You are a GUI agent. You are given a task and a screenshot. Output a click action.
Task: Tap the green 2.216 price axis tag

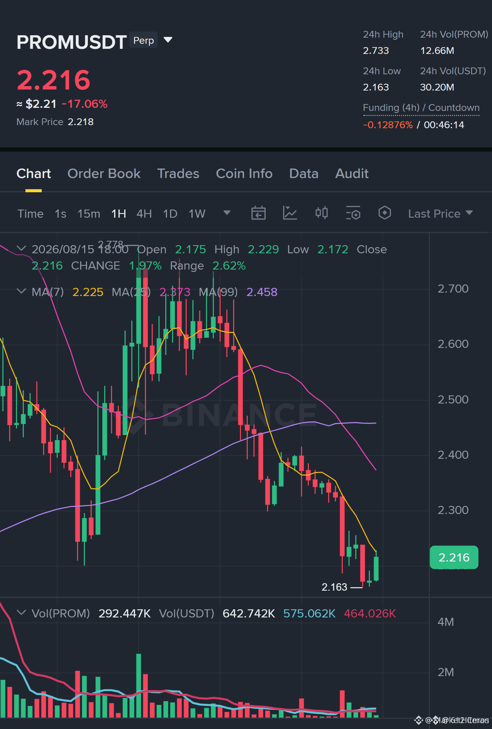(454, 557)
